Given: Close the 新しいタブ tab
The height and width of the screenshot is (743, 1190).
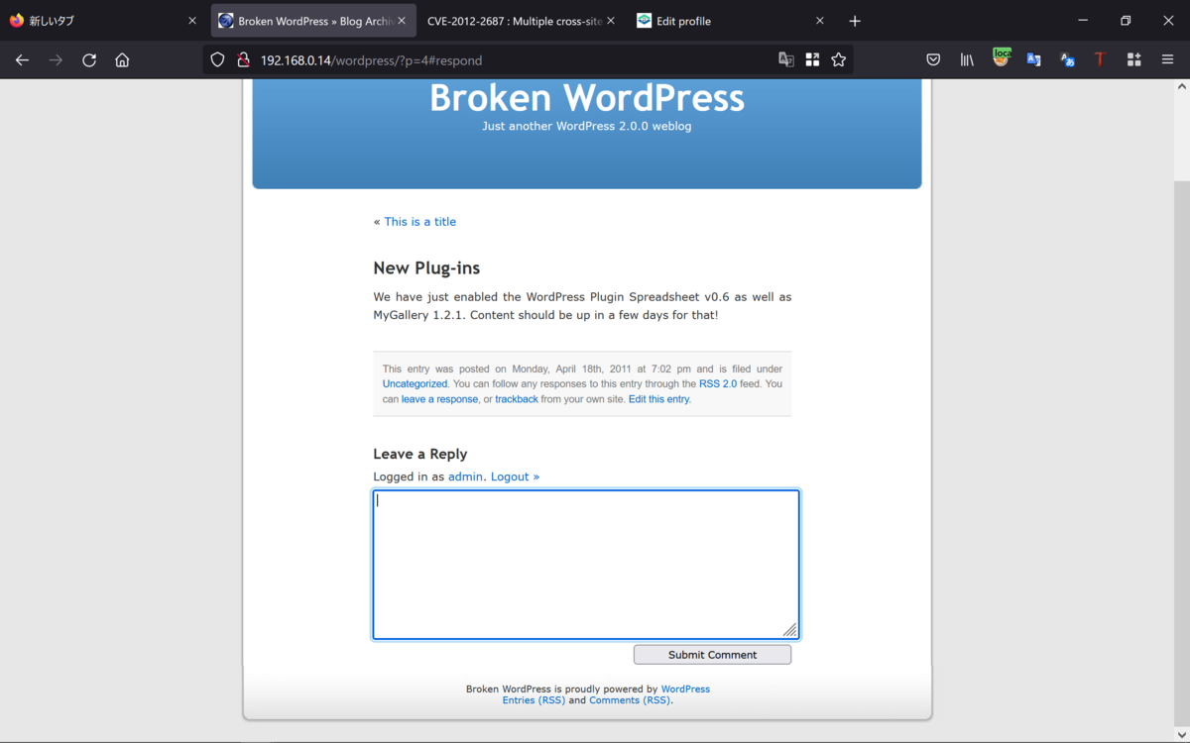Looking at the screenshot, I should tap(192, 21).
